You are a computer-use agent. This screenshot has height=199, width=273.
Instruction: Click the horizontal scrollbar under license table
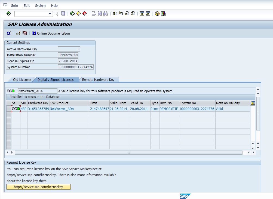coord(128,153)
